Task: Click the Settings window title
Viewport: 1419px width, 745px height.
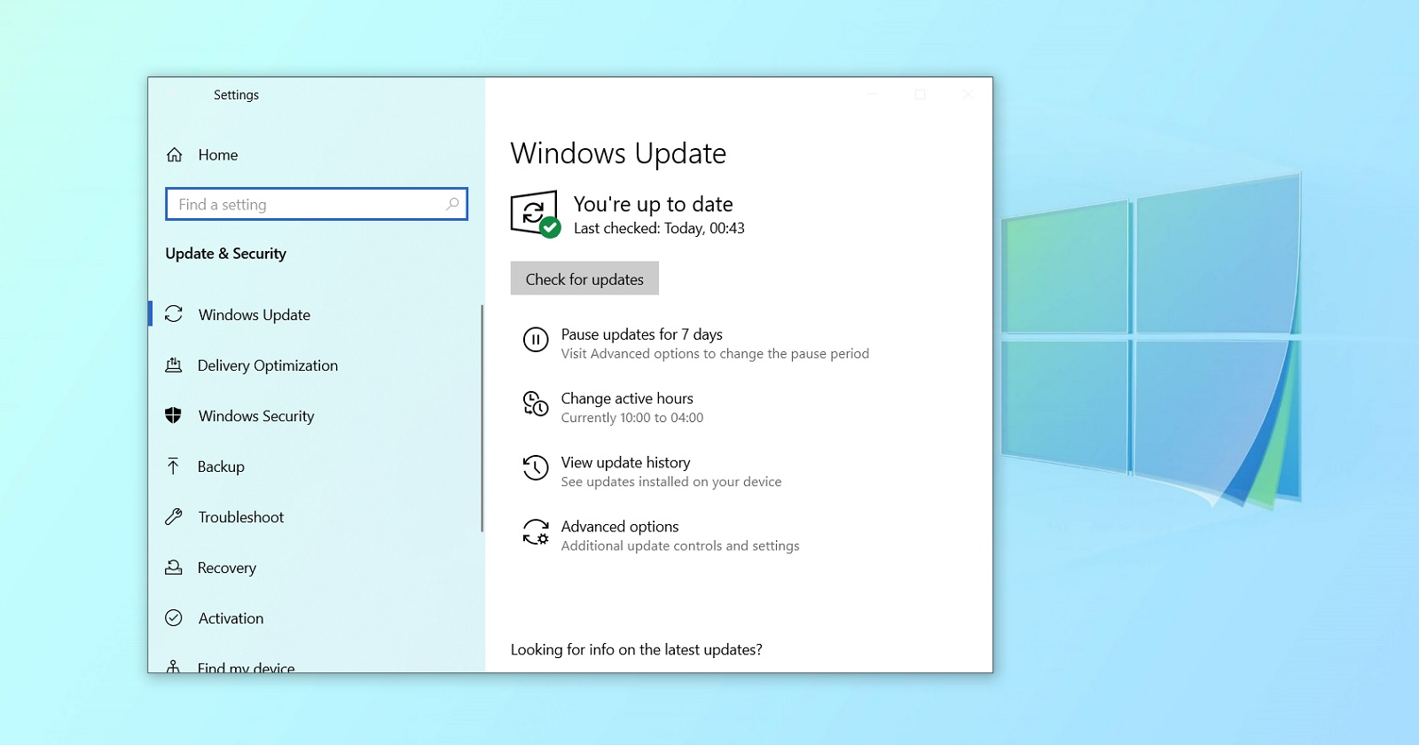Action: (236, 95)
